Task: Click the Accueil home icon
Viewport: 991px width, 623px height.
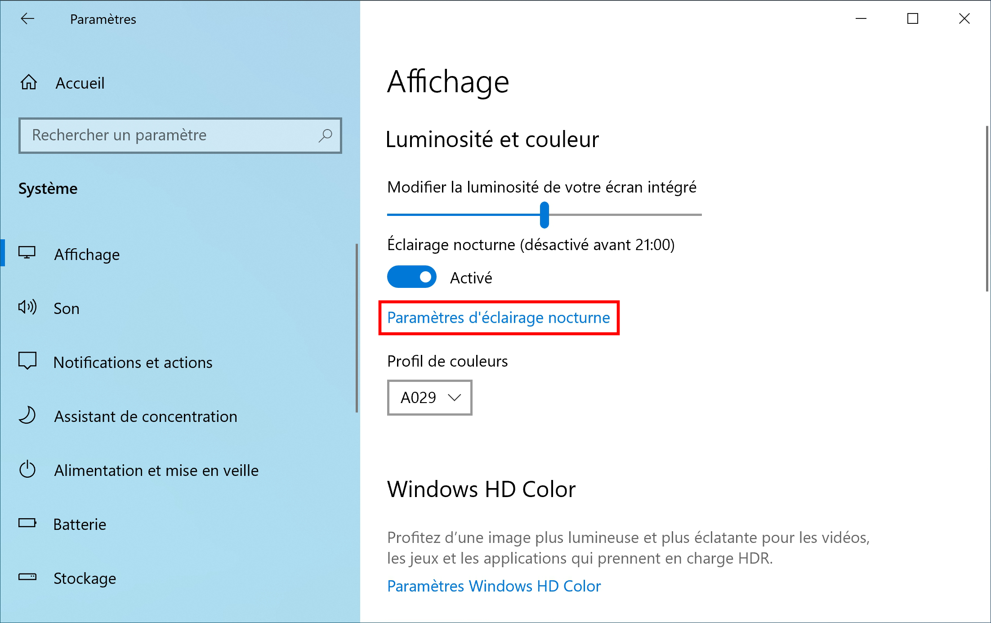Action: click(x=29, y=82)
